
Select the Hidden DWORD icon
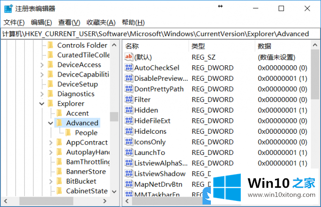click(x=128, y=110)
